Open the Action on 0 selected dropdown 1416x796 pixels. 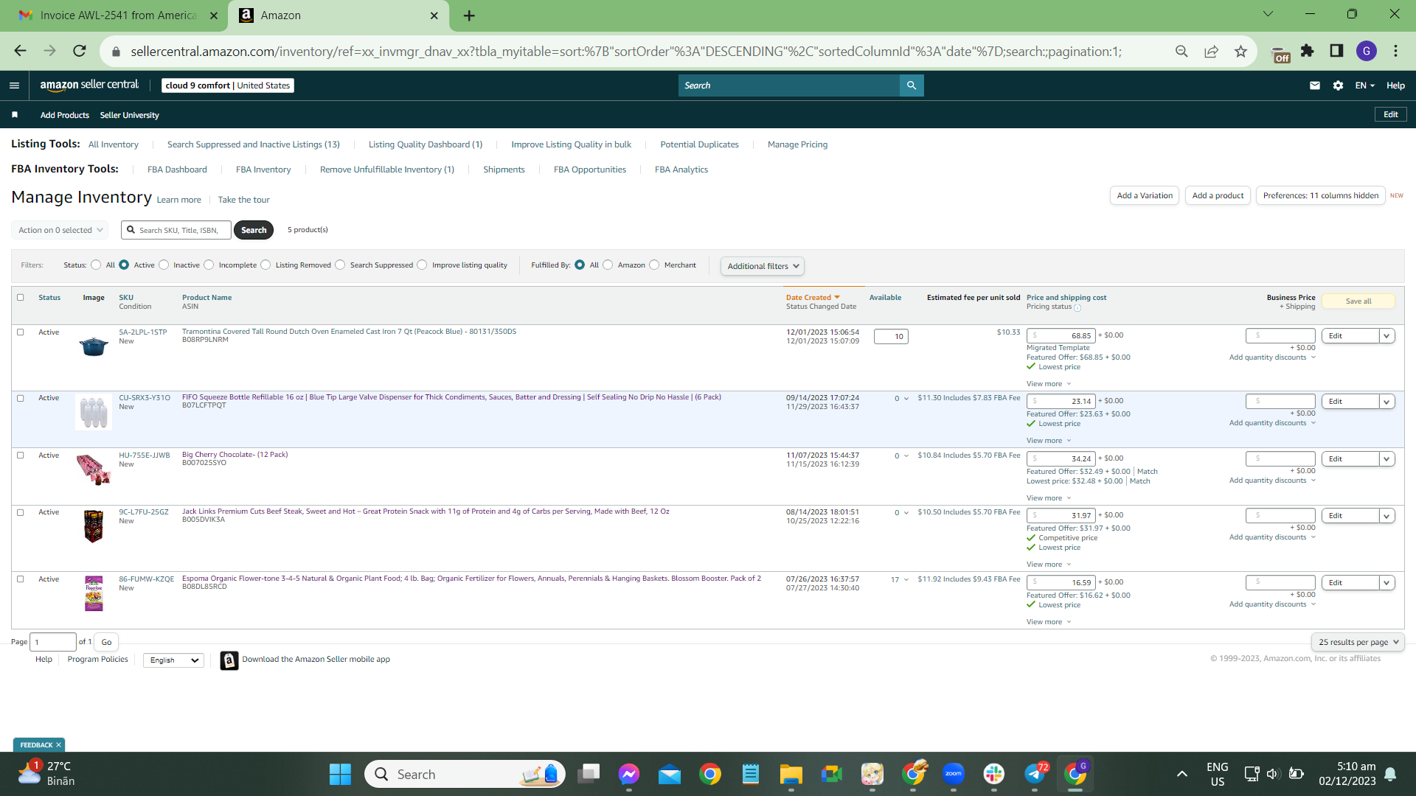(x=60, y=230)
